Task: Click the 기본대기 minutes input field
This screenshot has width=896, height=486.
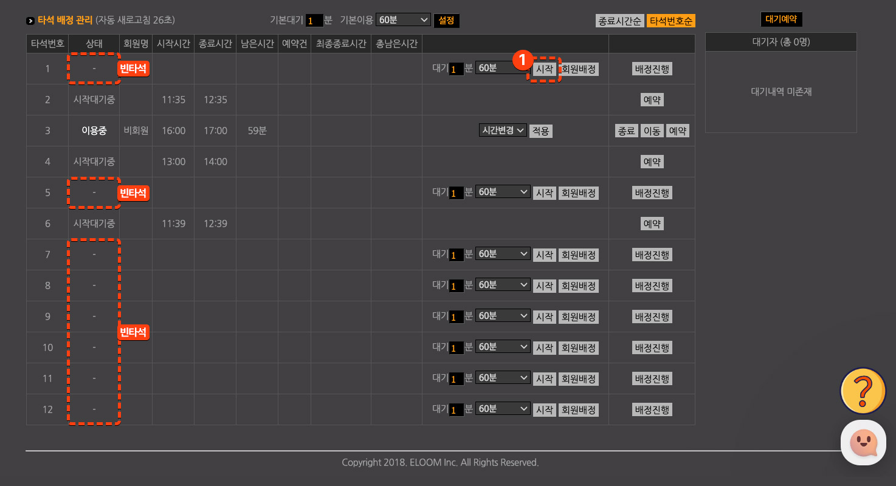Action: (314, 21)
